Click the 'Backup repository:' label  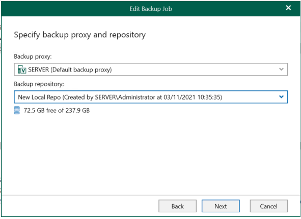click(39, 84)
